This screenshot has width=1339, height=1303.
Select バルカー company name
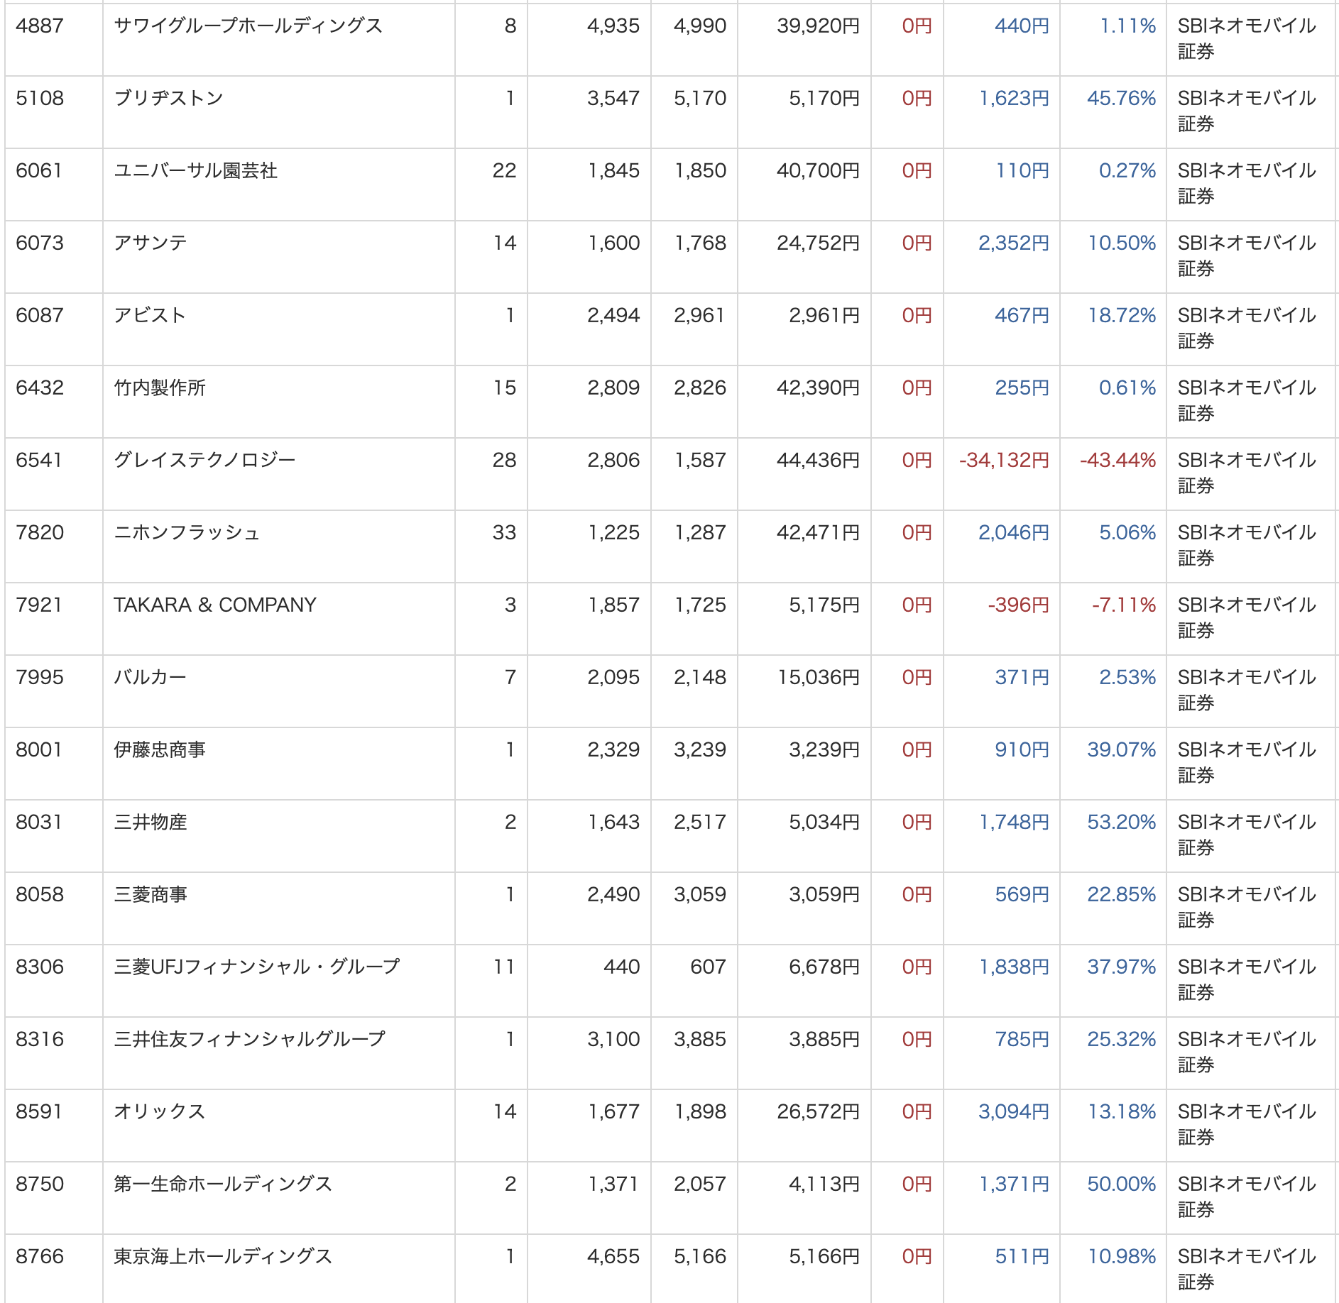[150, 678]
